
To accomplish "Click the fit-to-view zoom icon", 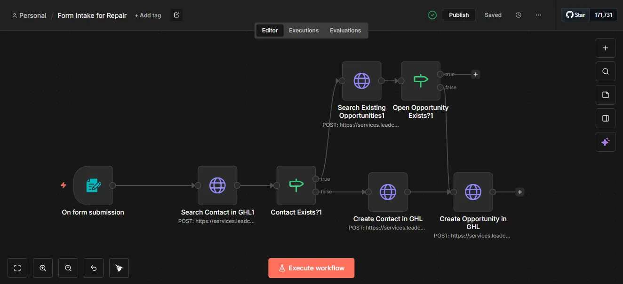I will 17,268.
